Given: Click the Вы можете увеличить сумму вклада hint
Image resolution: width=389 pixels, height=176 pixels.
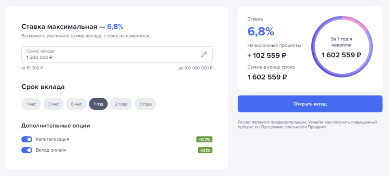Looking at the screenshot, I should click(x=85, y=36).
